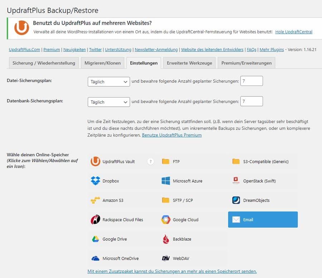This screenshot has height=278, width=322.
Task: Pick the Dropbox storage icon
Action: [95, 181]
